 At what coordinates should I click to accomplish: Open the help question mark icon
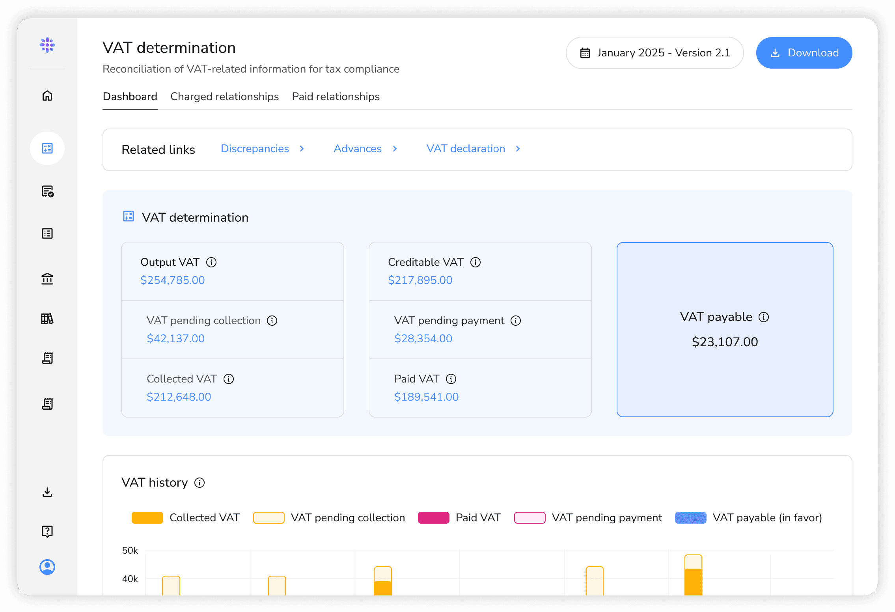click(47, 531)
